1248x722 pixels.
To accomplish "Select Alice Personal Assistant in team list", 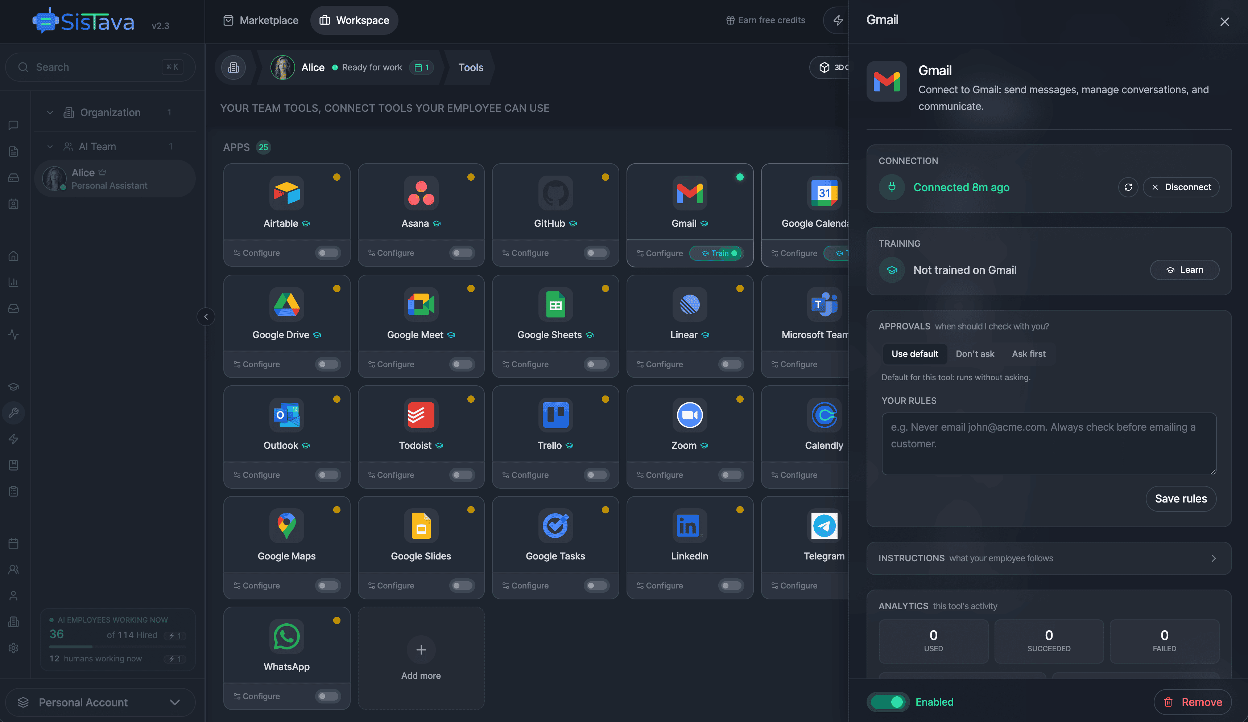I will [x=115, y=179].
